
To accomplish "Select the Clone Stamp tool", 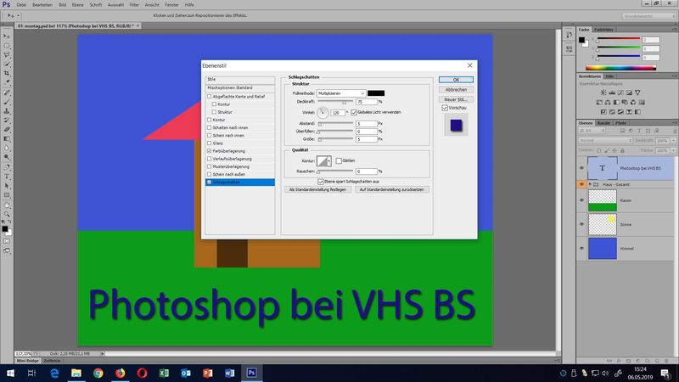I will tap(7, 111).
